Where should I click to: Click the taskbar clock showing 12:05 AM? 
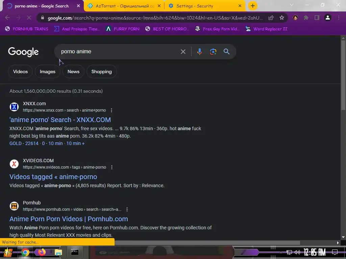coord(315,252)
